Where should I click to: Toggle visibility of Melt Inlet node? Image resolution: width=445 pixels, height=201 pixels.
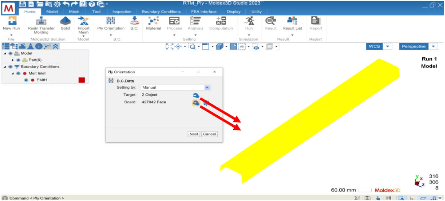click(18, 73)
